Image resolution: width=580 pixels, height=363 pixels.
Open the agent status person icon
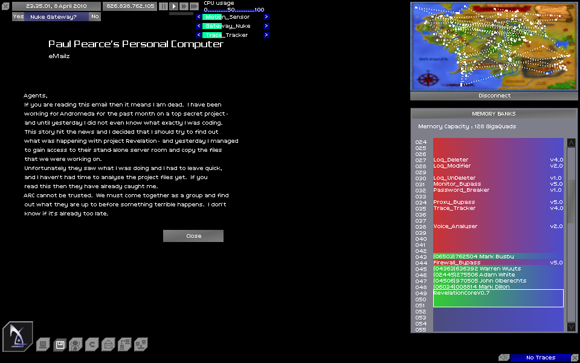[76, 345]
